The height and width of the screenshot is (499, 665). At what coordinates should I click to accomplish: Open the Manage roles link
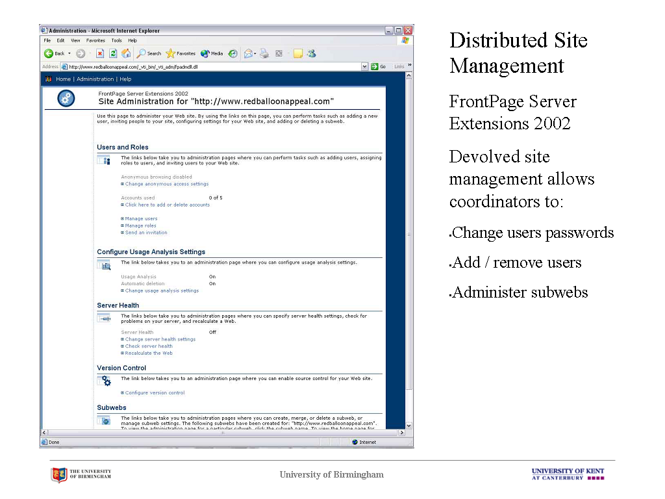pyautogui.click(x=140, y=225)
